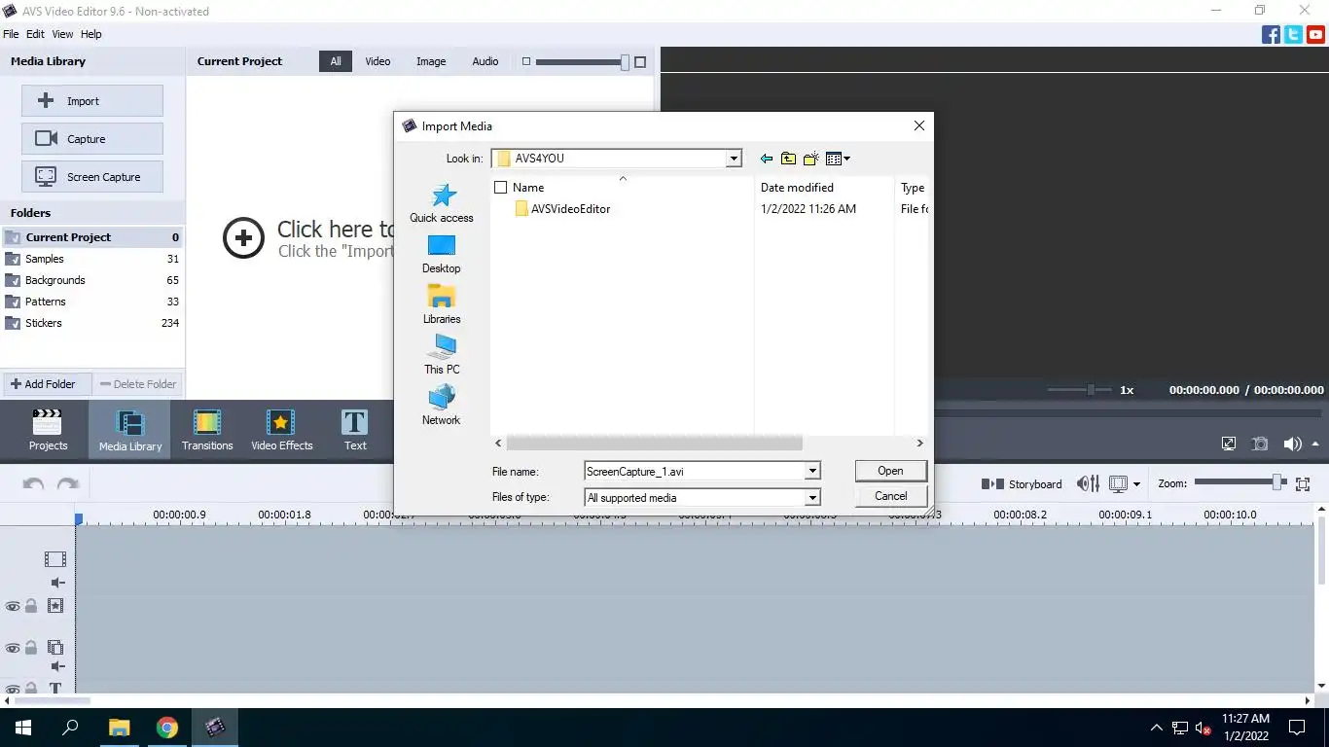Take a snapshot with the camera icon
Viewport: 1329px width, 747px height.
(1260, 444)
